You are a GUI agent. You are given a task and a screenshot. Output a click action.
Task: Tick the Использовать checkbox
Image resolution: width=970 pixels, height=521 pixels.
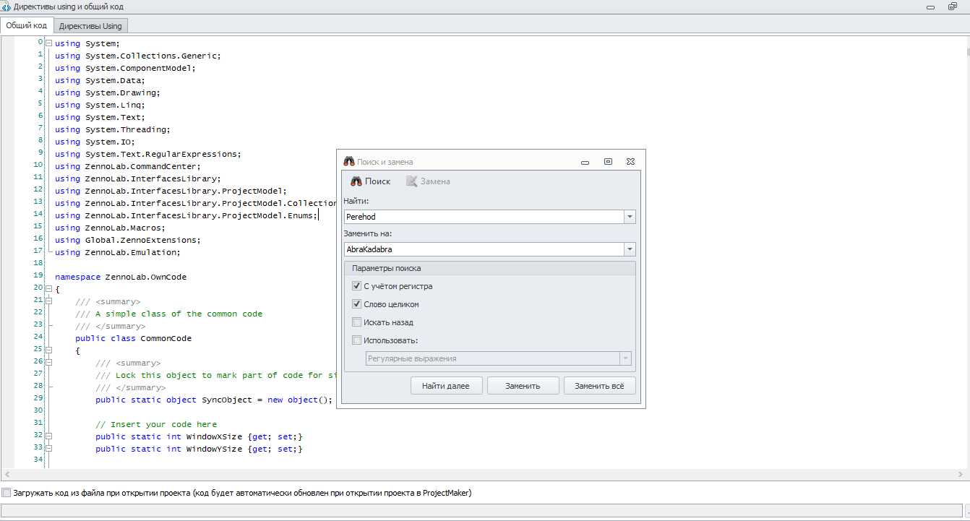(x=356, y=340)
